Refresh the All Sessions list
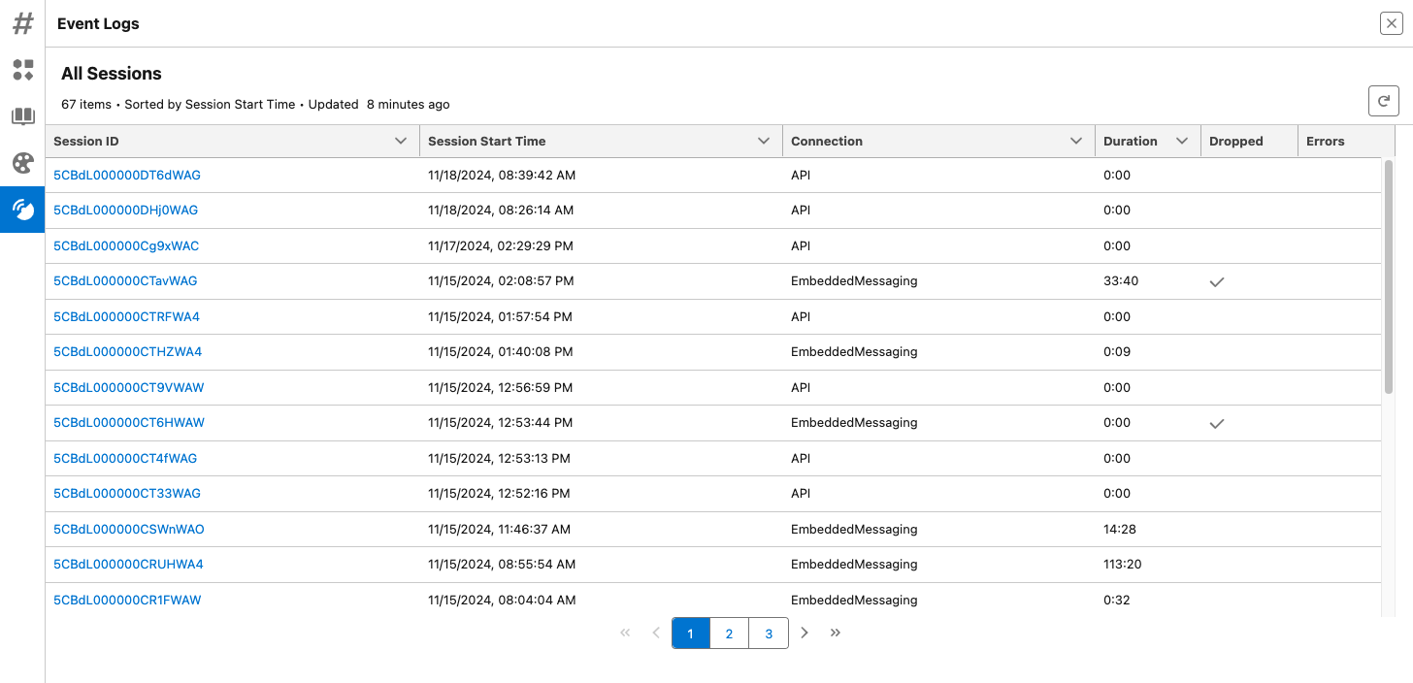The height and width of the screenshot is (683, 1413). [1384, 101]
